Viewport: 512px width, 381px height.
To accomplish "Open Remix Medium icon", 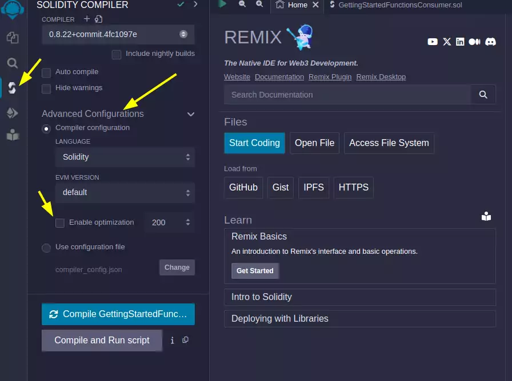I will point(474,42).
